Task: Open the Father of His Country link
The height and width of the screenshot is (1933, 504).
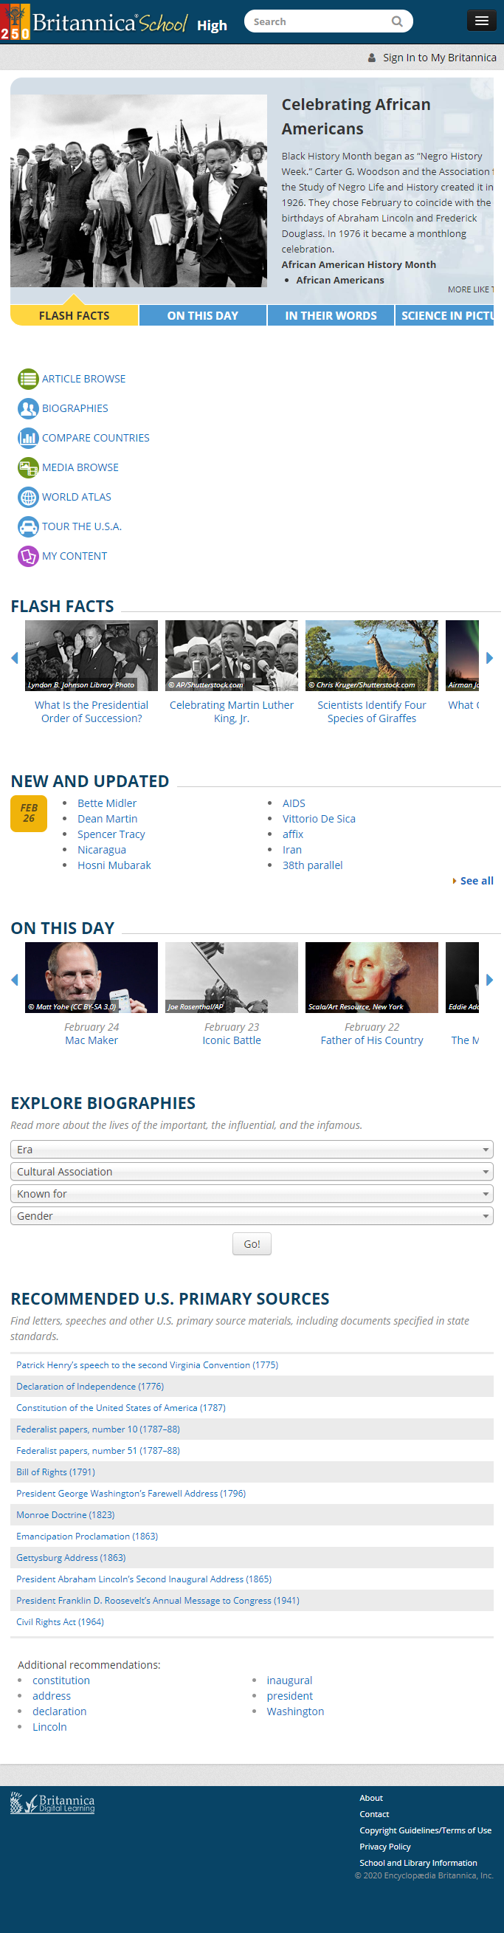Action: click(x=371, y=1041)
